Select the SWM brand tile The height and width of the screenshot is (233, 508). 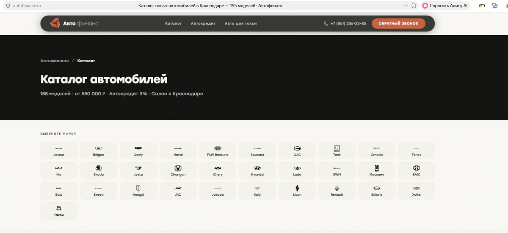(x=337, y=171)
